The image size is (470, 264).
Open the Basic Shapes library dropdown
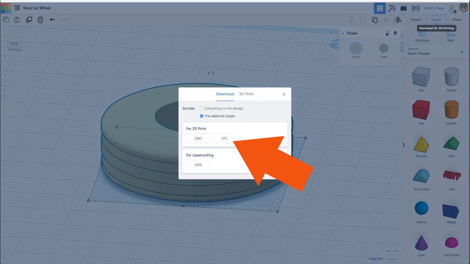pos(435,52)
